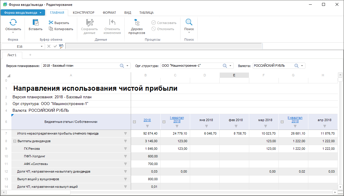Click the Поиск magnifier icon in ribbon
Image resolution: width=344 pixels, height=196 pixels.
coord(189,23)
